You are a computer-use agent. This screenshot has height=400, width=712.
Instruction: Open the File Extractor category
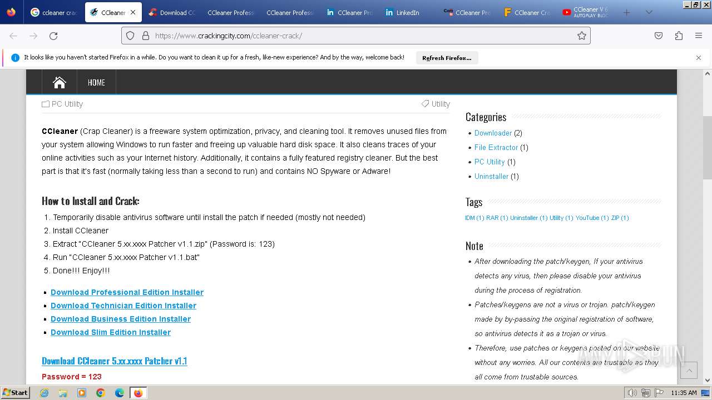pyautogui.click(x=496, y=147)
